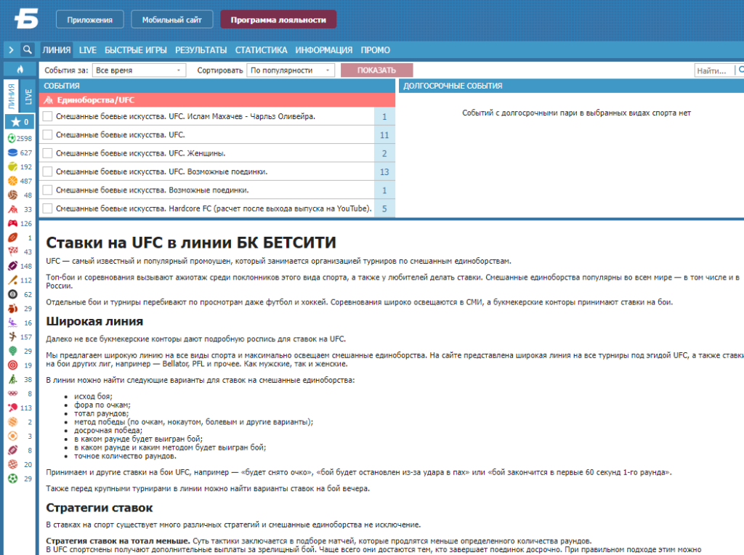Click the count 5 for the Hardcore FC row
This screenshot has height=555, width=744.
click(384, 208)
